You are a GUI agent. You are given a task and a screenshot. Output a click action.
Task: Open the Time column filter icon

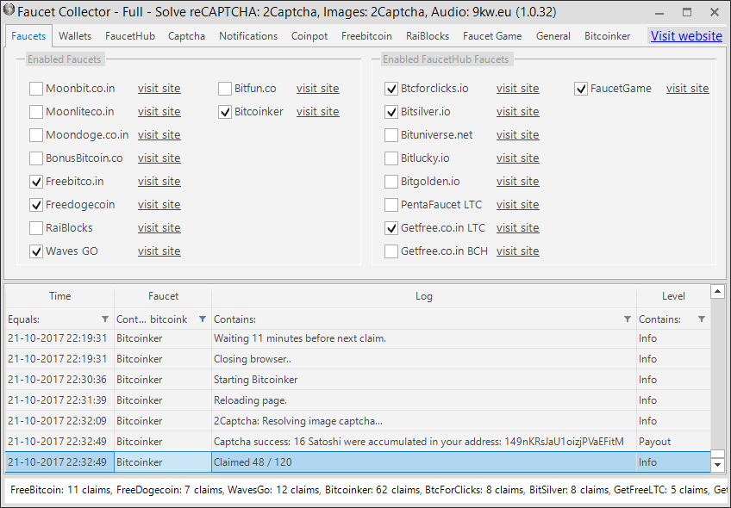coord(105,319)
